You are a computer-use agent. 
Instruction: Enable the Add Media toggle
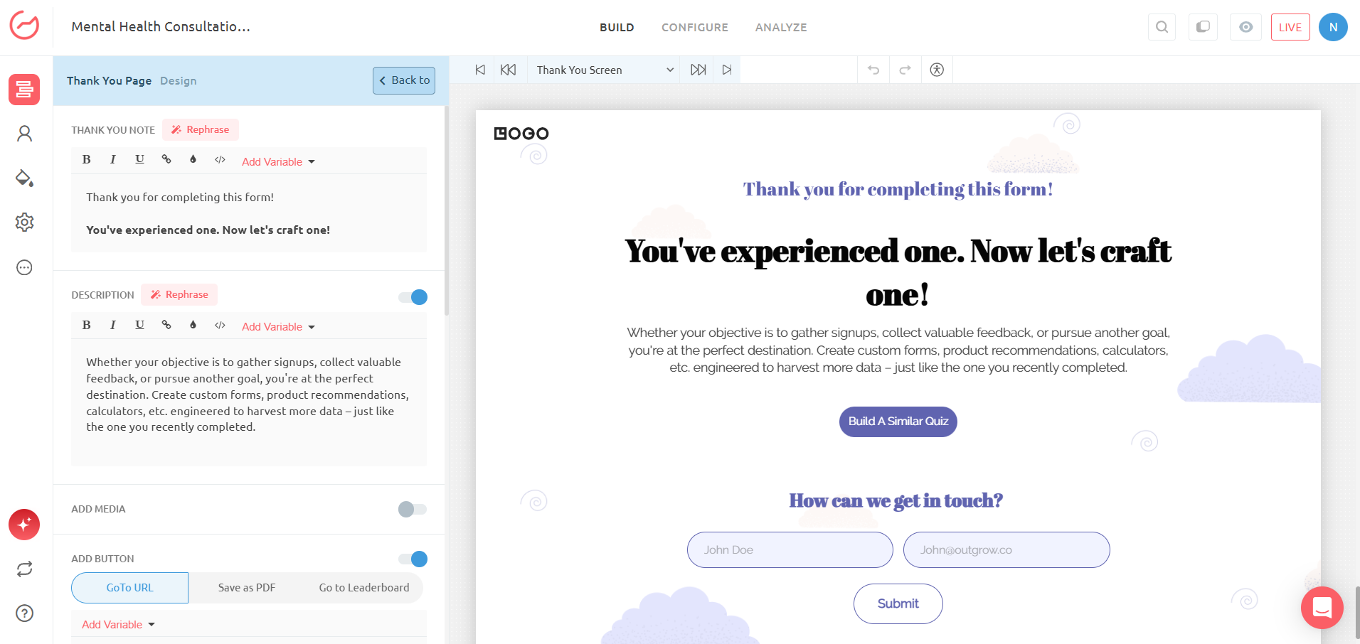[x=413, y=509]
